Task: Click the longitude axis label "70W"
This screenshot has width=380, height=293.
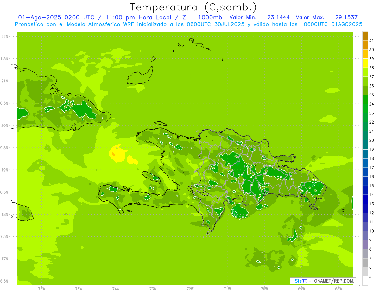Action: [x=264, y=289]
